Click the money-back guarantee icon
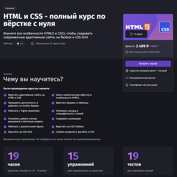 click(127, 71)
